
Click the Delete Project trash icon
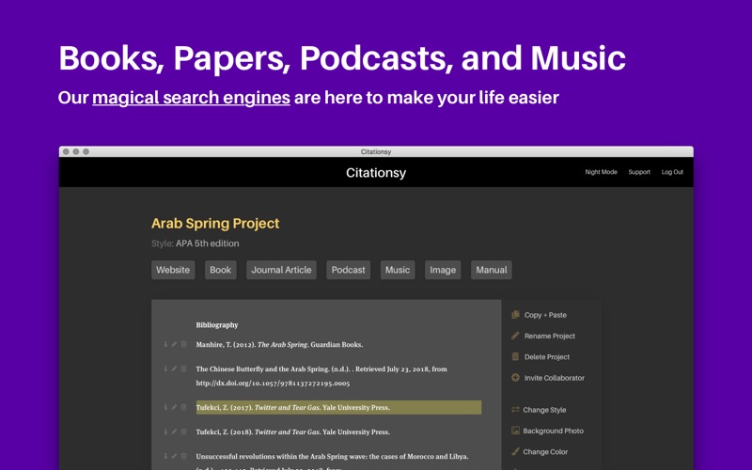[x=515, y=356]
